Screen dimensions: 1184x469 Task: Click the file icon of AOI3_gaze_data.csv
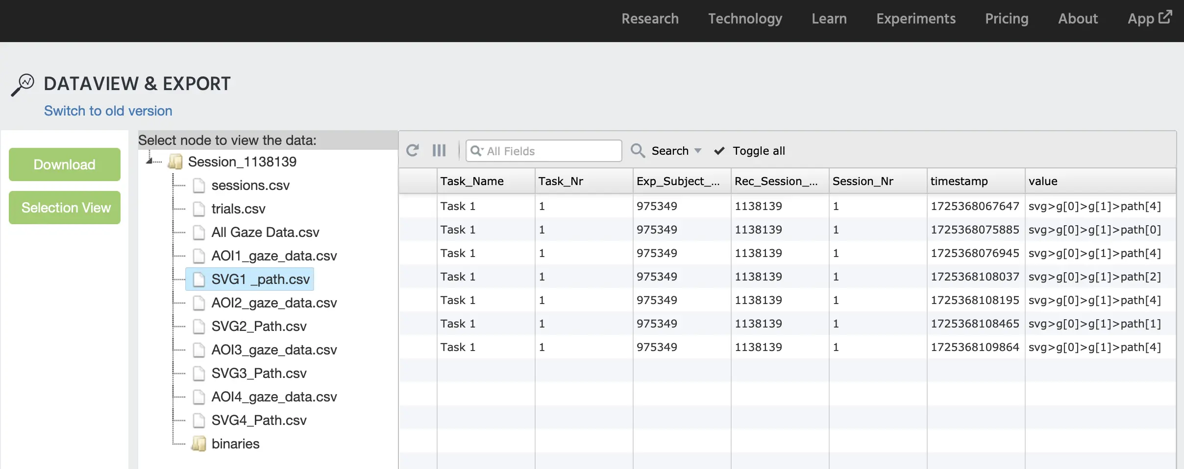tap(198, 350)
